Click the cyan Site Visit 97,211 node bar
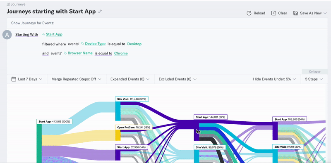331x163 pixels. click(275, 156)
